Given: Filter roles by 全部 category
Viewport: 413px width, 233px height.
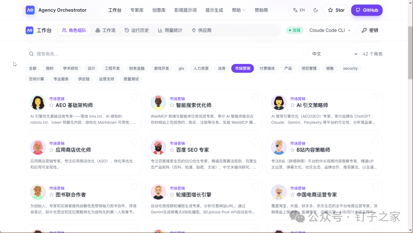Looking at the screenshot, I should coord(33,68).
